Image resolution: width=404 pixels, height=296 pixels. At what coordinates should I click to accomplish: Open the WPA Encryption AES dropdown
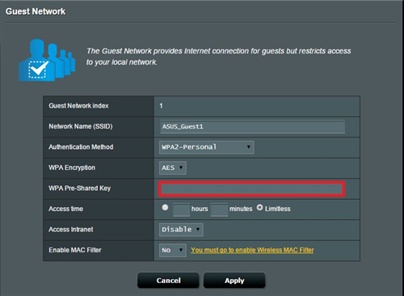pyautogui.click(x=173, y=167)
